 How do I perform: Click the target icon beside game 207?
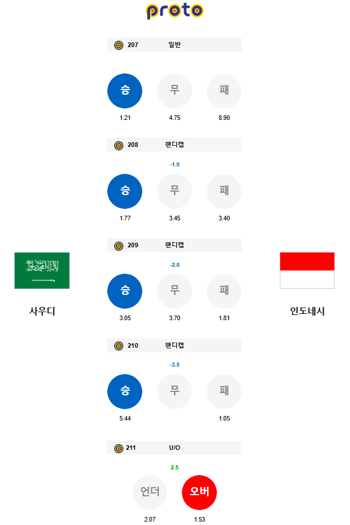119,45
